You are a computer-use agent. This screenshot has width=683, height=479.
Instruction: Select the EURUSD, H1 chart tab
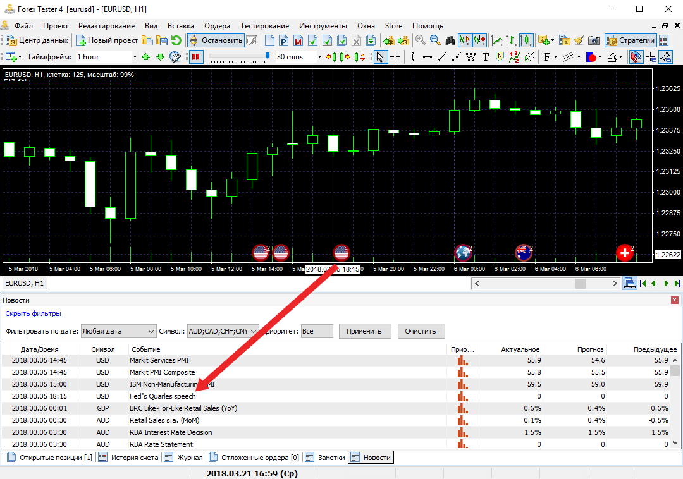25,283
